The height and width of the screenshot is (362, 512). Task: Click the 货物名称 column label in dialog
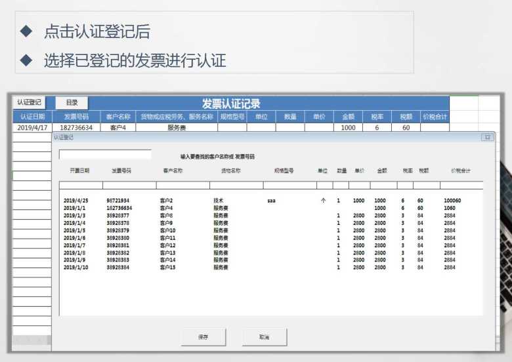point(231,171)
